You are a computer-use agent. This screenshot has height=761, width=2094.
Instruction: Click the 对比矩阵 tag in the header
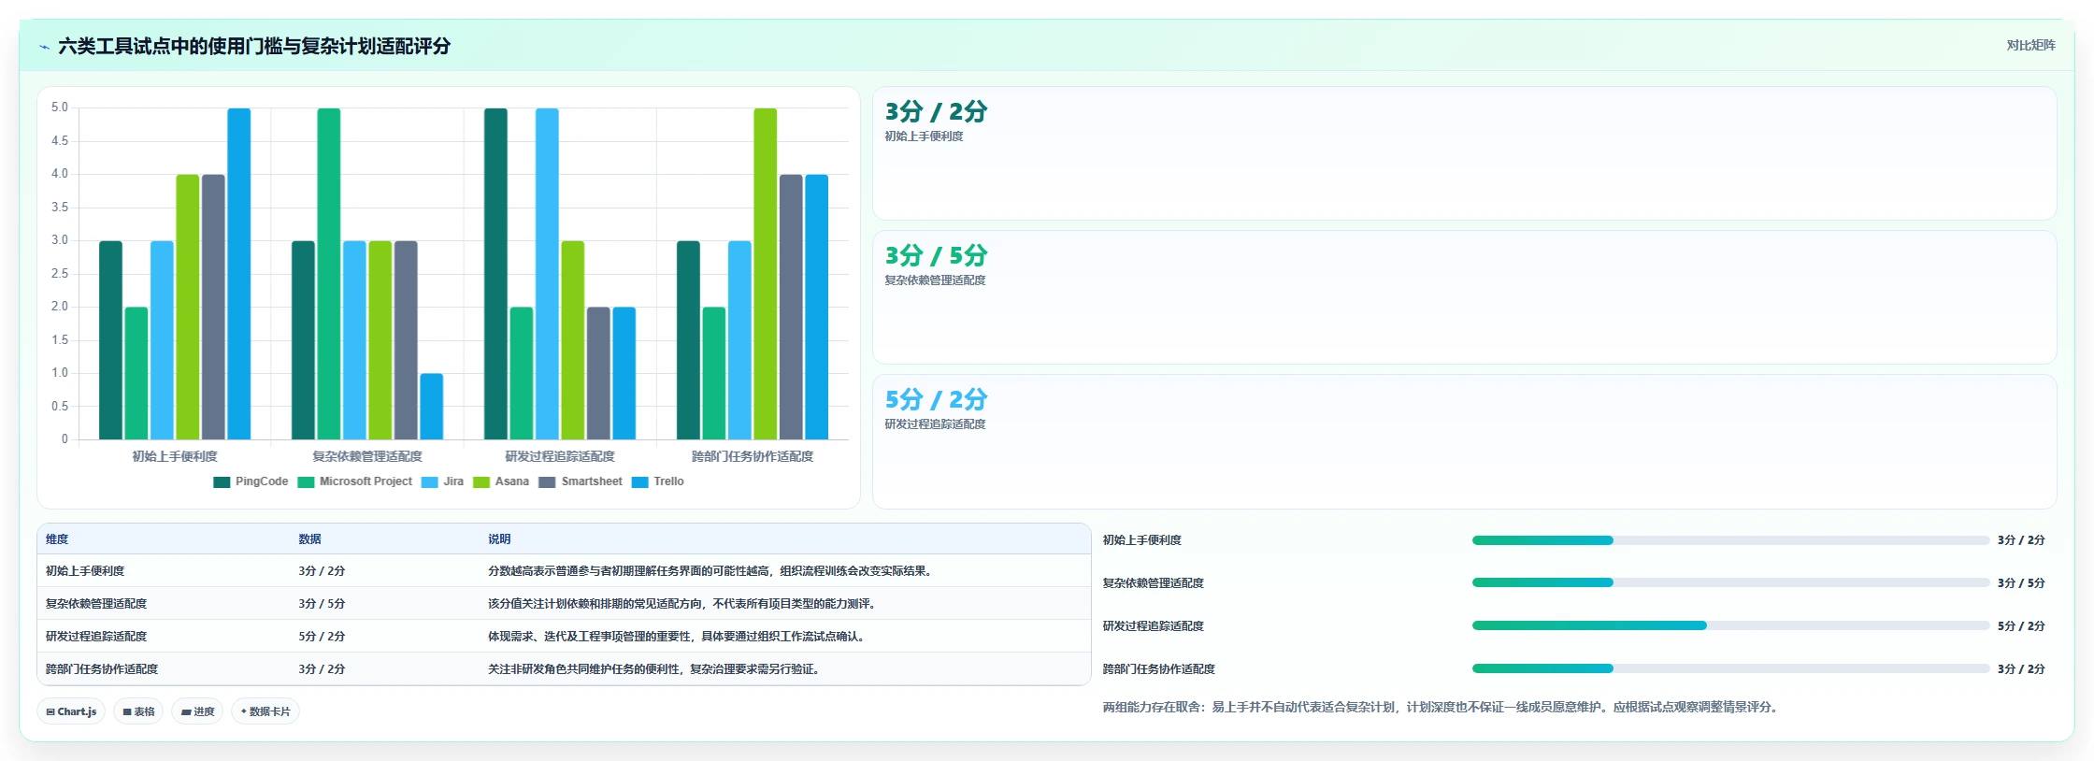tap(2030, 46)
